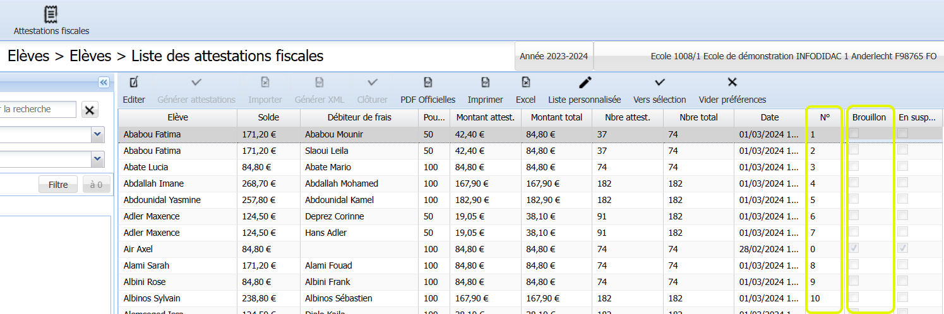Click the Imprimer toolbar icon
The height and width of the screenshot is (314, 944).
tap(485, 83)
